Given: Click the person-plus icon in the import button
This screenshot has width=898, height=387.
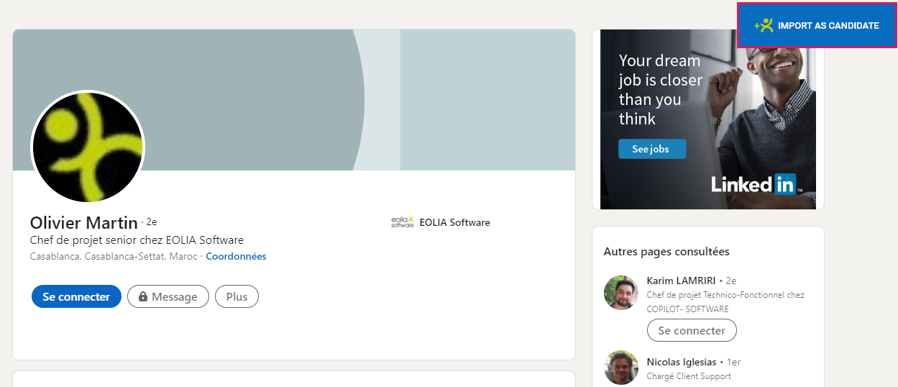Looking at the screenshot, I should point(764,25).
